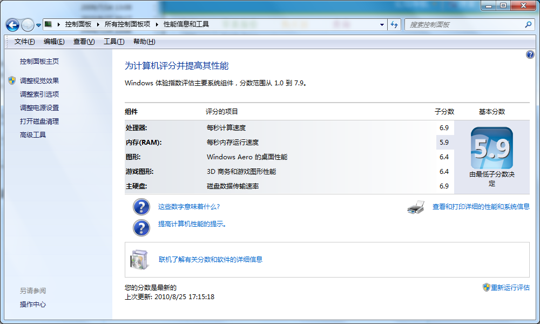Expand the arrow after 控制面板 breadcrumb
The image size is (540, 324).
(98, 24)
